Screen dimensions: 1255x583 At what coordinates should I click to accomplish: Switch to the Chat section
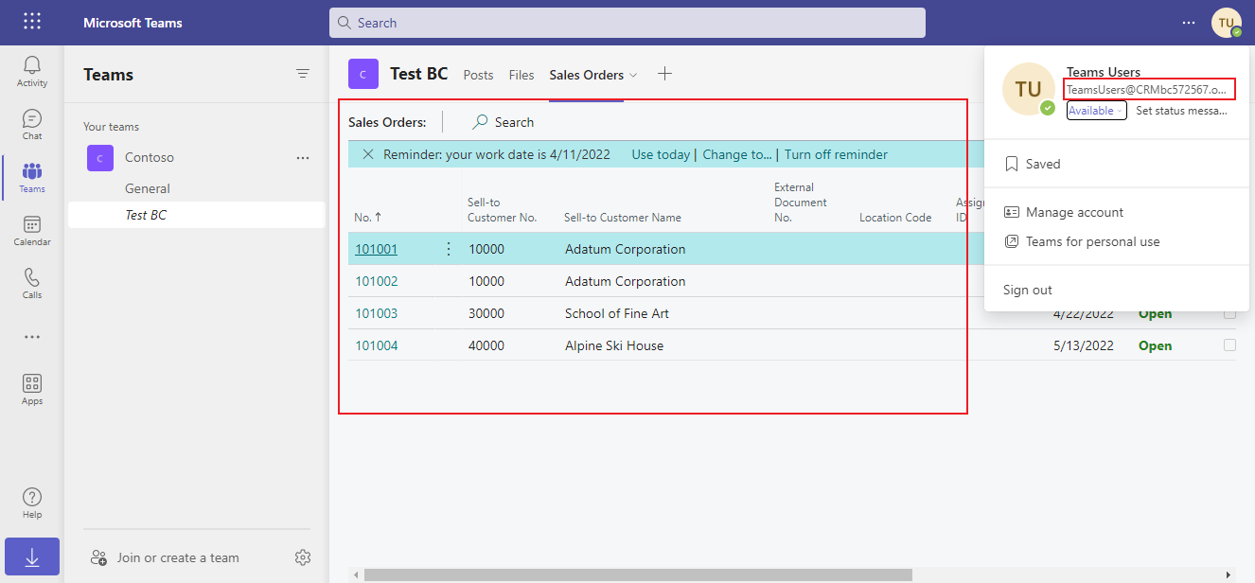click(x=31, y=121)
